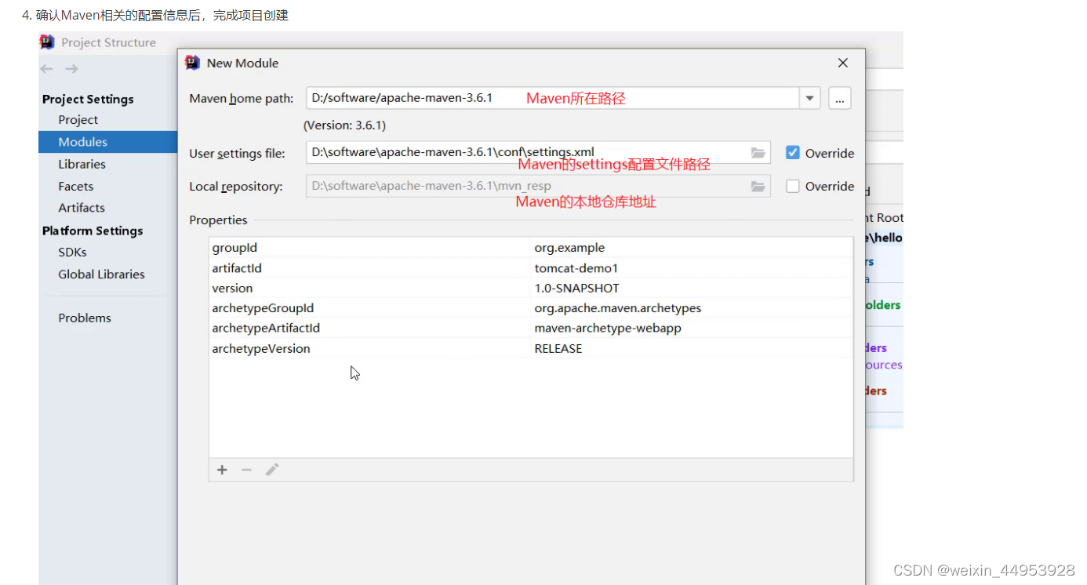1087x585 pixels.
Task: Remove property with the minus icon
Action: pos(246,470)
